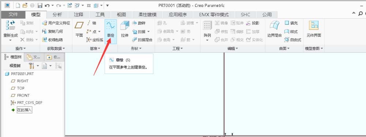Switch to the 模型树 (Model Tree) panel tab
The height and width of the screenshot is (137, 366).
[x=13, y=57]
